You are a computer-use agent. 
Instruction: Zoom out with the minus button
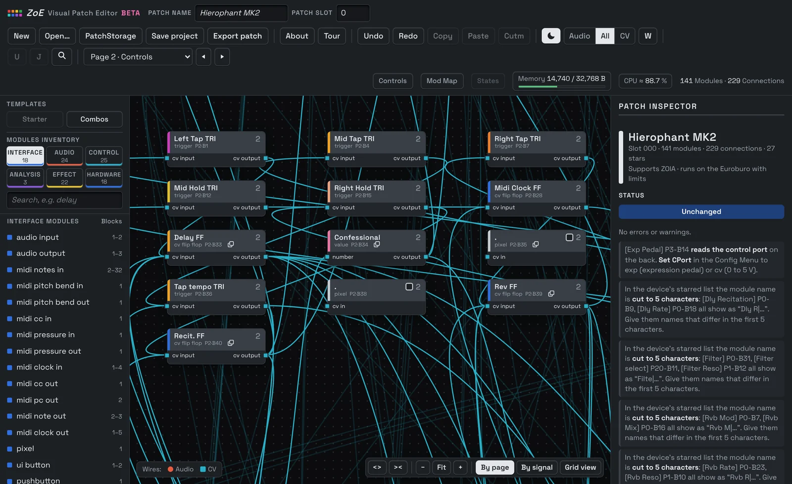point(423,467)
